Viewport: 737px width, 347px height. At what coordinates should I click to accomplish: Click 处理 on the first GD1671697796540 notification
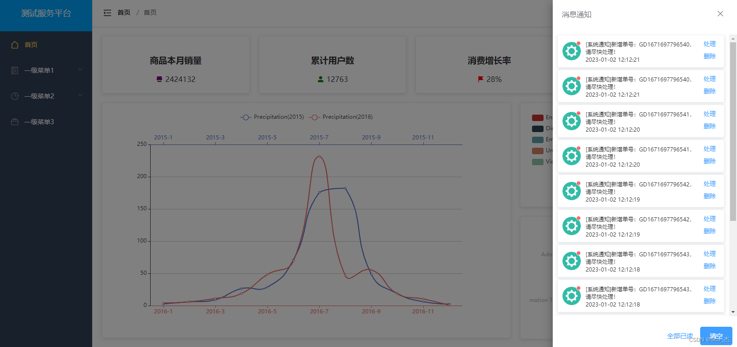(709, 44)
